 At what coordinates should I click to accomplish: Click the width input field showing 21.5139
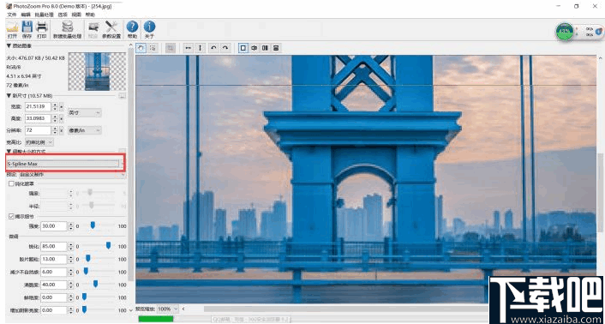coord(38,106)
